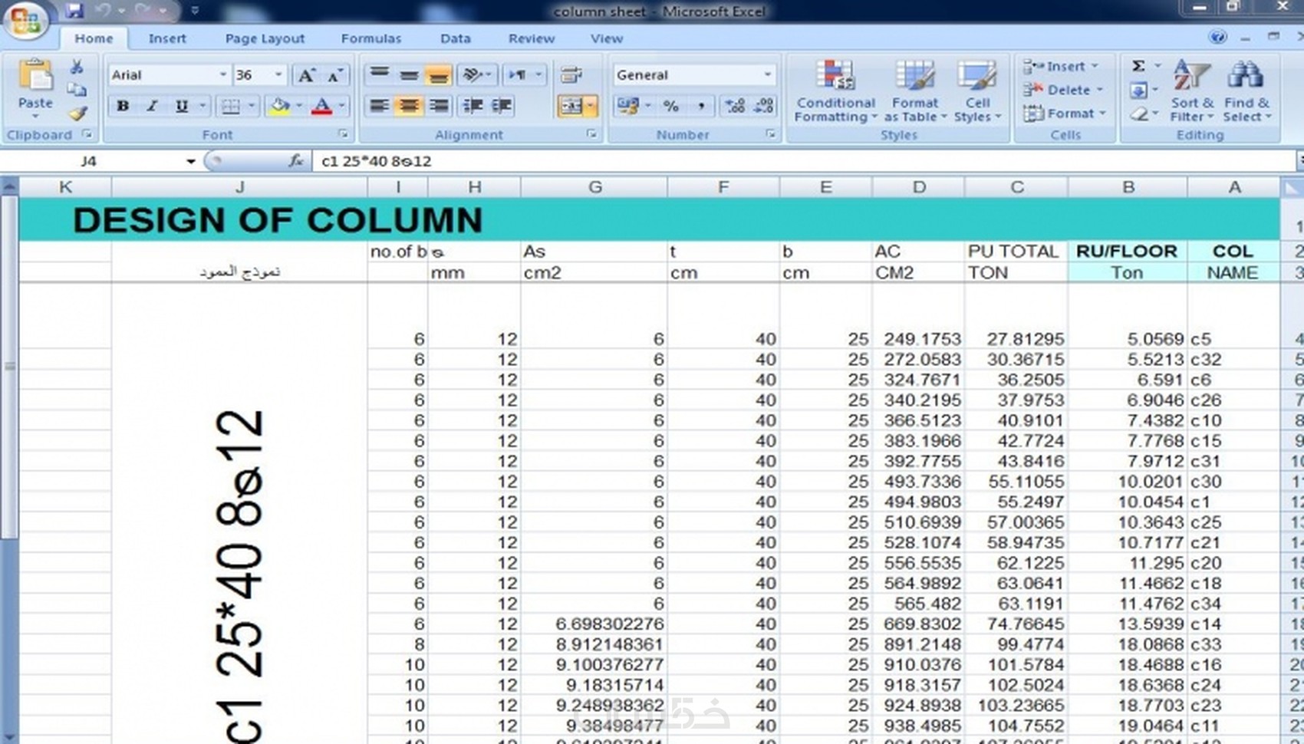1304x744 pixels.
Task: Cut selection with the scissors icon
Action: click(77, 67)
